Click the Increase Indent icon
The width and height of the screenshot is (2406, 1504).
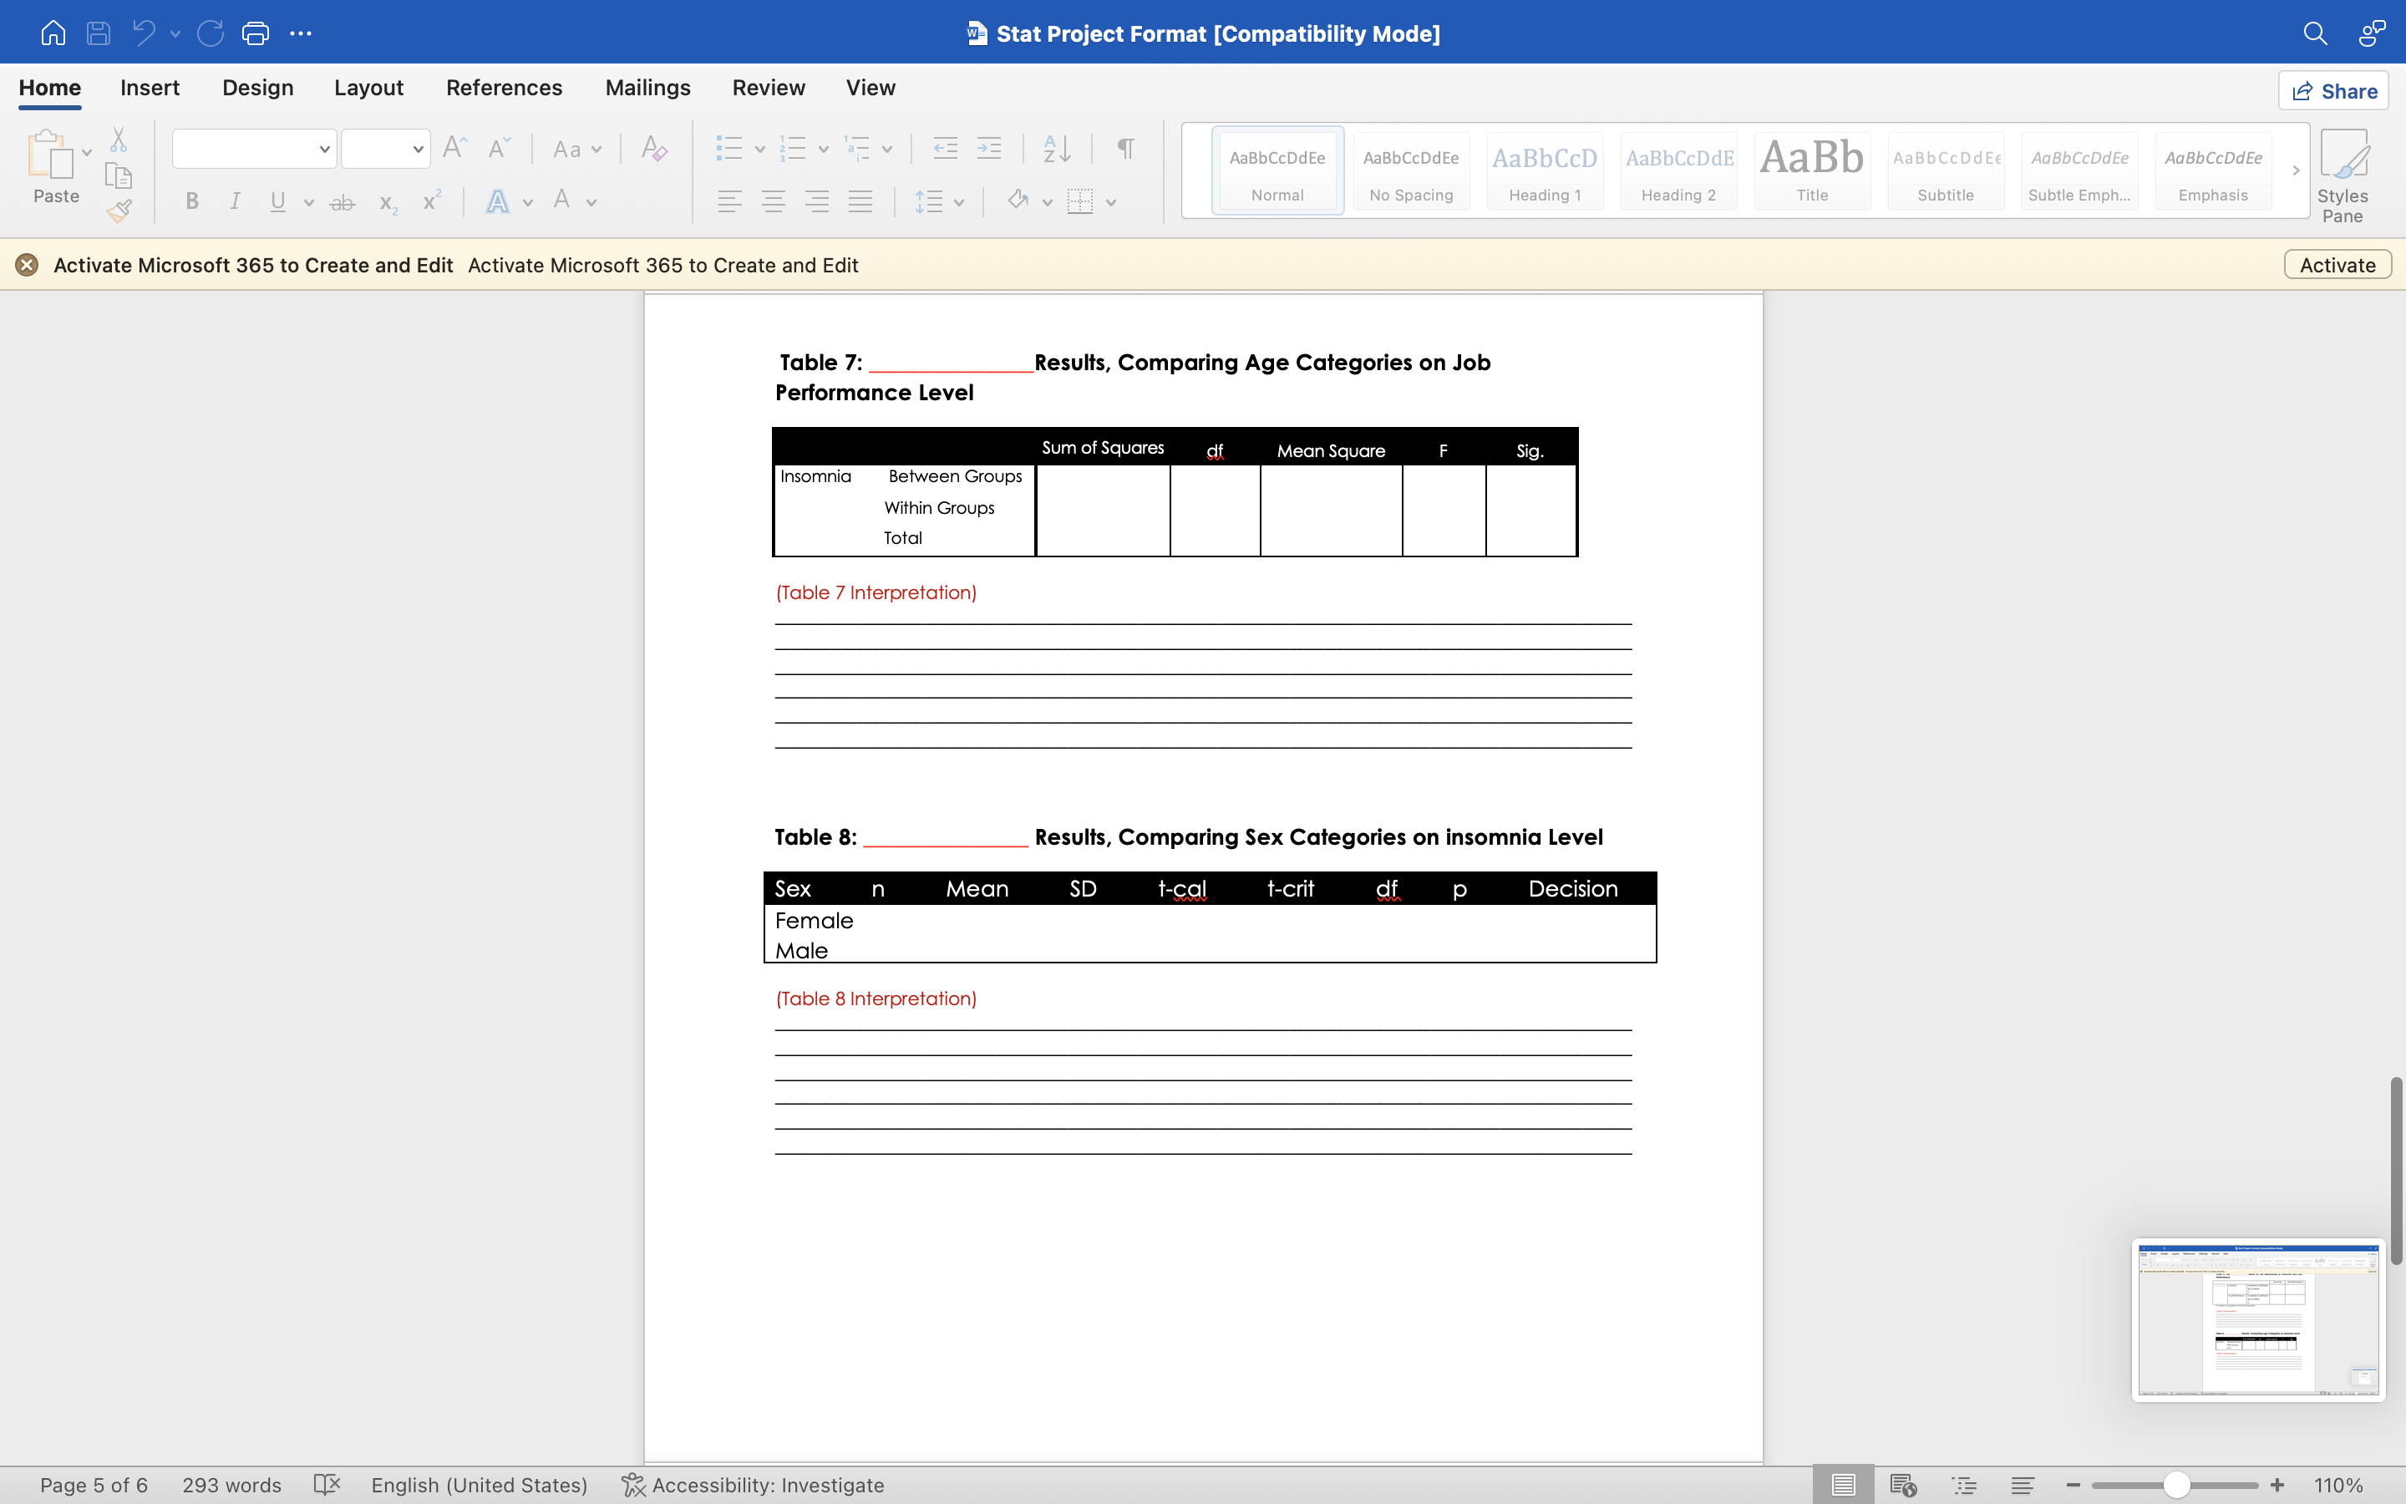(x=988, y=148)
